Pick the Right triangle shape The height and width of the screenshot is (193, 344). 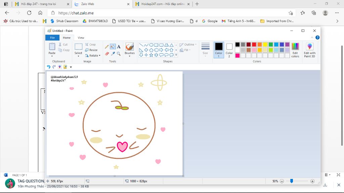(x=141, y=50)
